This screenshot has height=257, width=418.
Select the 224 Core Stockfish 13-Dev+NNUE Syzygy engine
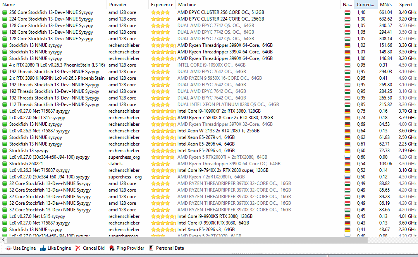51,19
